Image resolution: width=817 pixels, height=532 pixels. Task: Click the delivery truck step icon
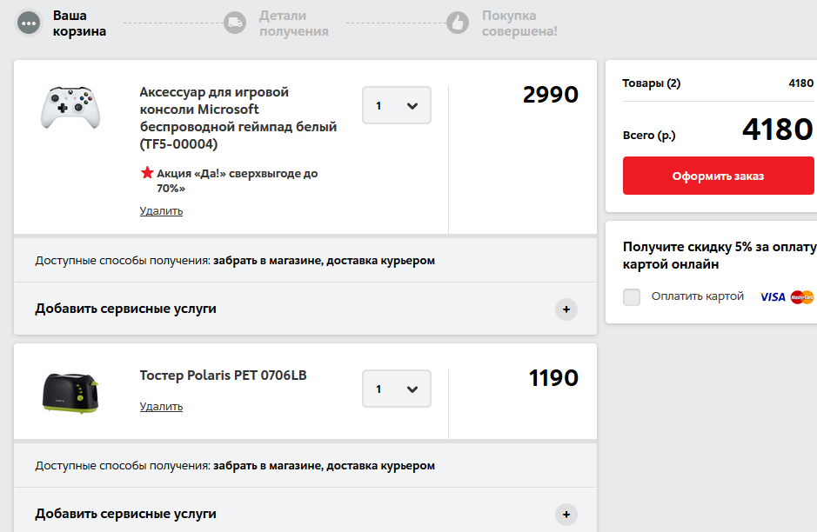tap(235, 23)
